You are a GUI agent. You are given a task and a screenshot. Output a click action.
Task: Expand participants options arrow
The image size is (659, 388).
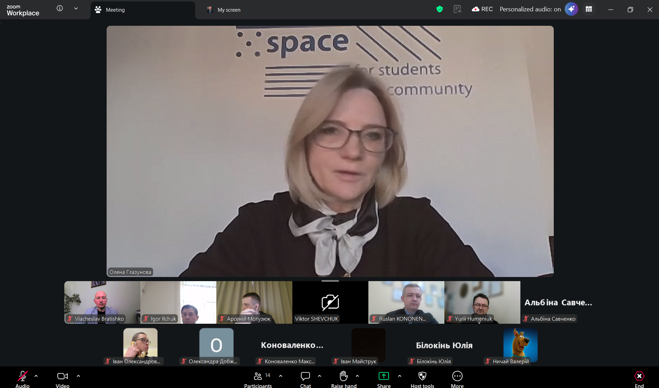pos(281,376)
